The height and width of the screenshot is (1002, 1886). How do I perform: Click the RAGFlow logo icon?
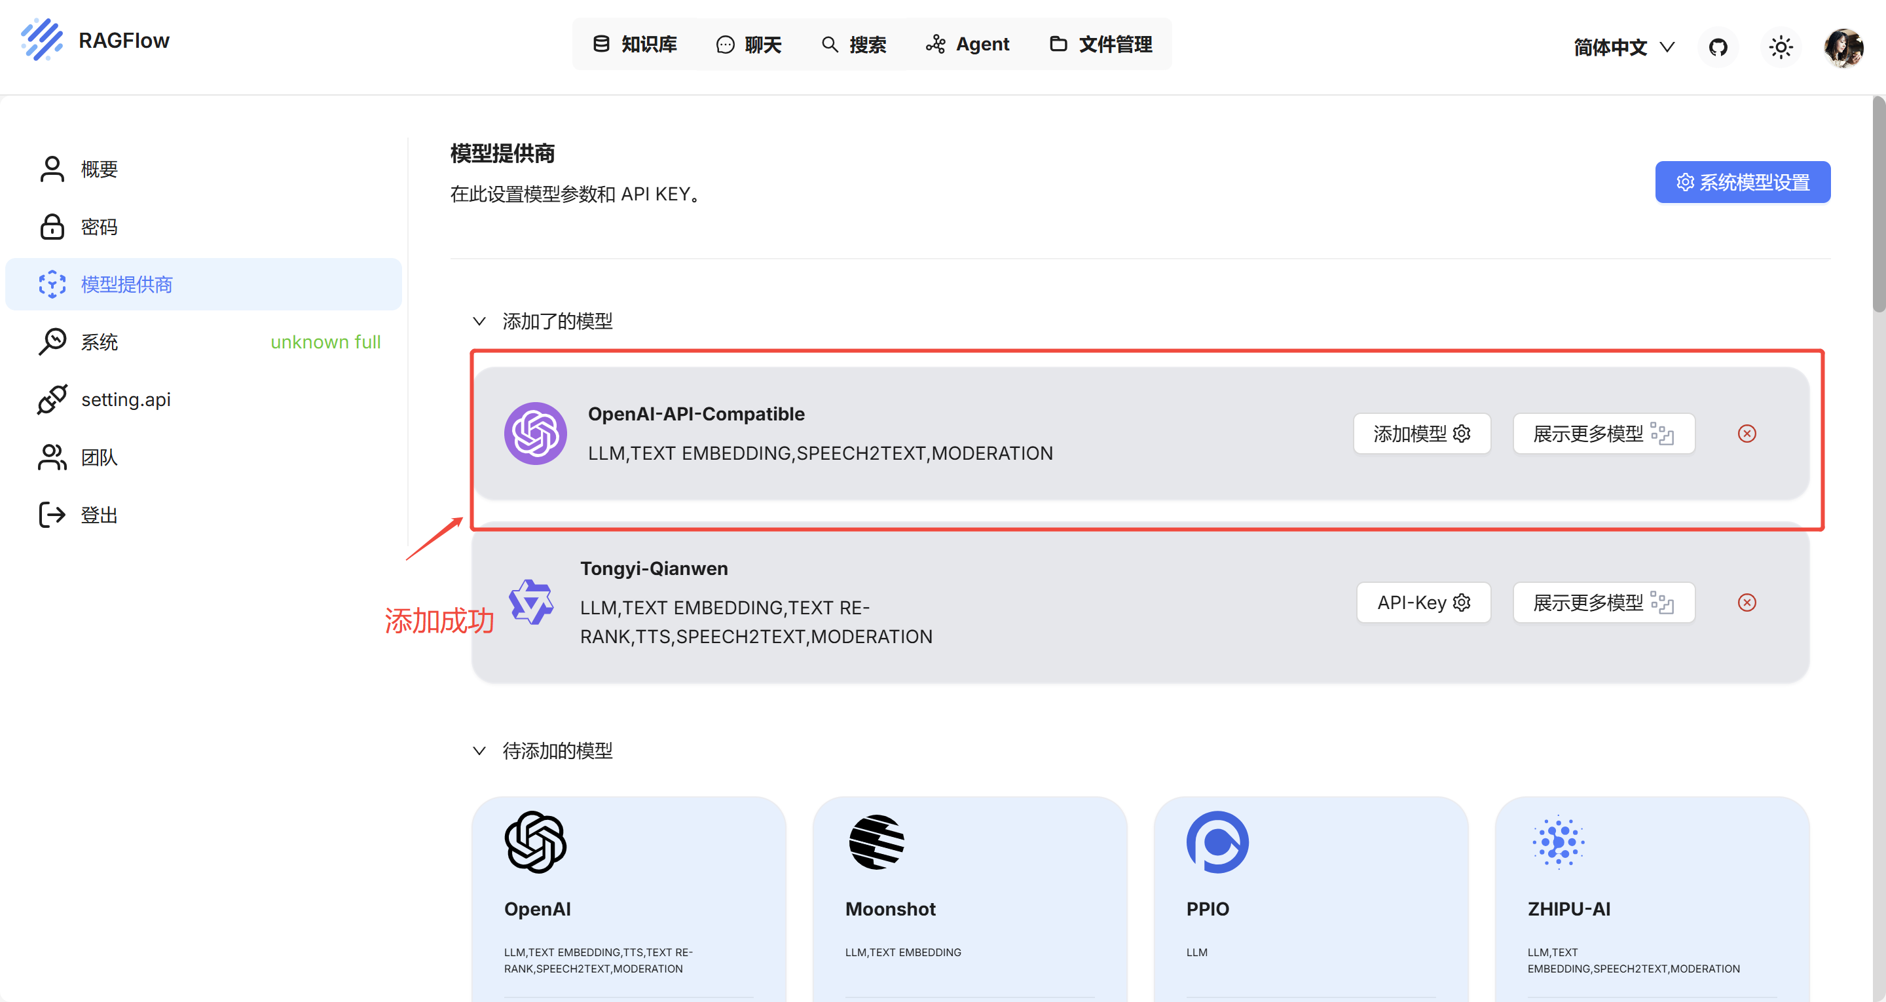pos(42,41)
